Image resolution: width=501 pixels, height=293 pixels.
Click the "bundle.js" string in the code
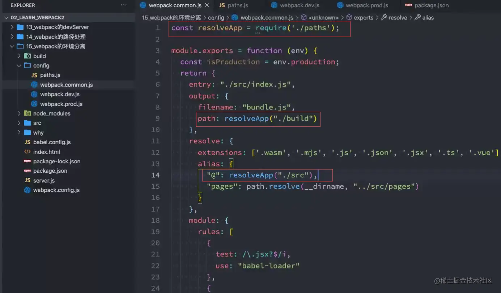267,107
